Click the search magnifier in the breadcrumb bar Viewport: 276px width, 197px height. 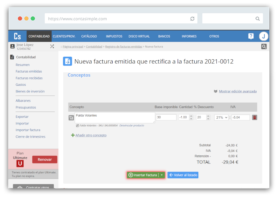pos(264,46)
